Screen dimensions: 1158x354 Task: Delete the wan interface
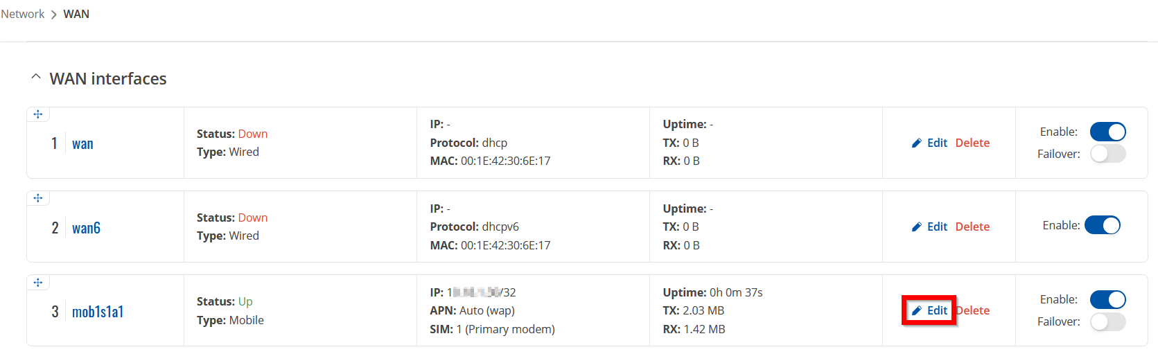[x=972, y=143]
